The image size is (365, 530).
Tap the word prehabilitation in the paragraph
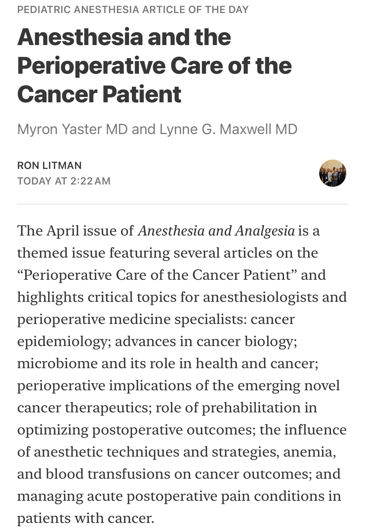pos(251,408)
